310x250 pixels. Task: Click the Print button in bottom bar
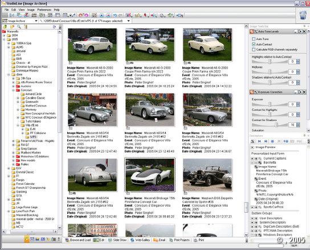[199, 240]
